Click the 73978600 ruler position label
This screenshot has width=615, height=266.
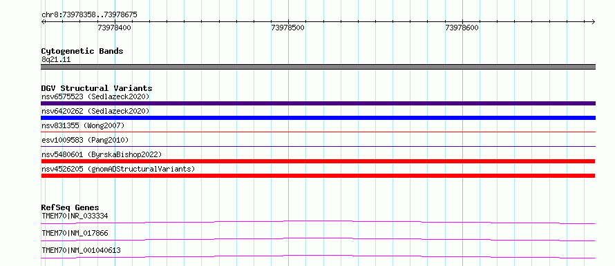point(462,28)
